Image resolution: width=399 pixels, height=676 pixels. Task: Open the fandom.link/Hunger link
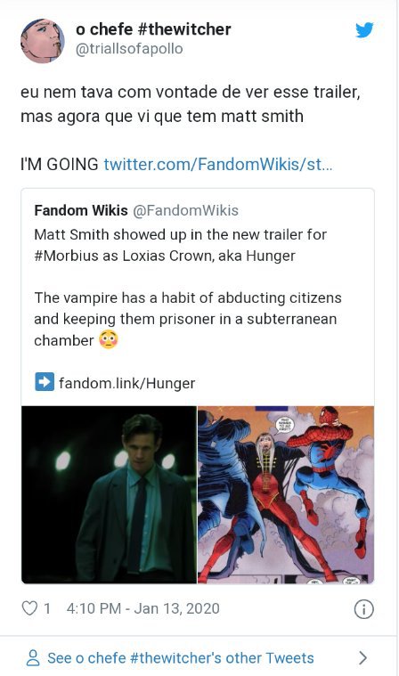point(126,383)
